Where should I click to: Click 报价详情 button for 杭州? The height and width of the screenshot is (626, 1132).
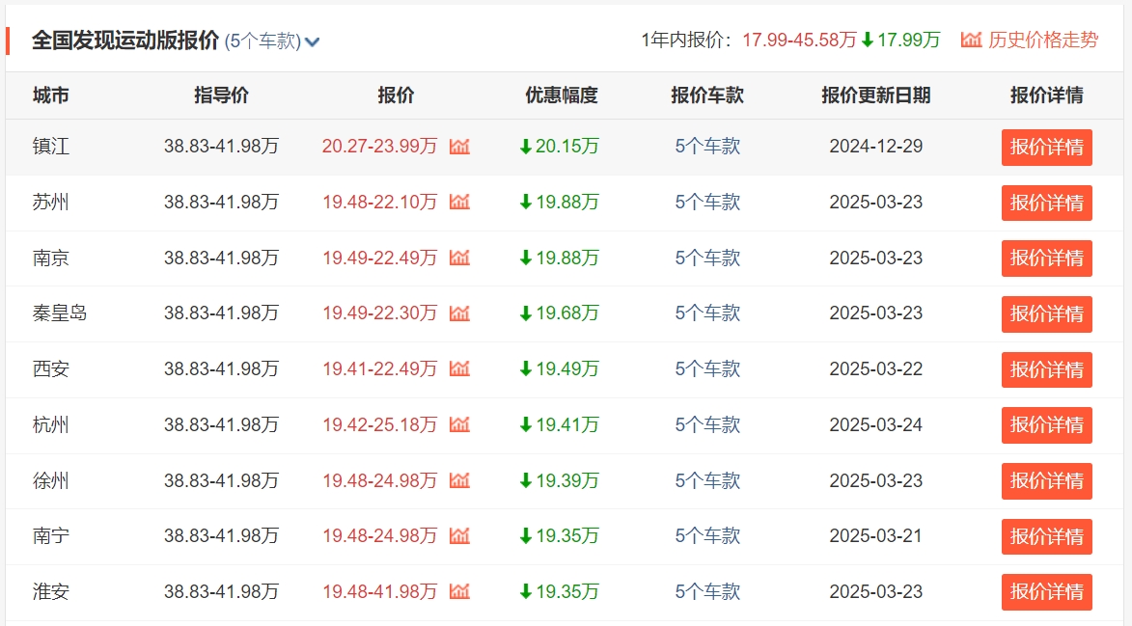[x=1046, y=424]
